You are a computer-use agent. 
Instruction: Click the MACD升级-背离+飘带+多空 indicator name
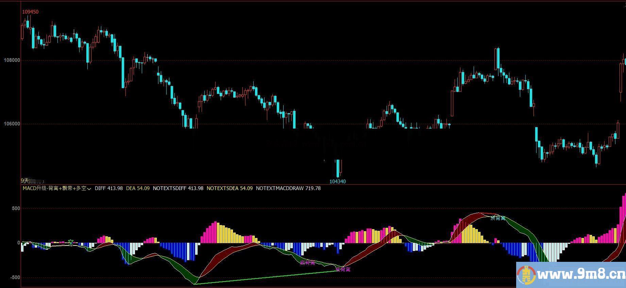point(54,188)
